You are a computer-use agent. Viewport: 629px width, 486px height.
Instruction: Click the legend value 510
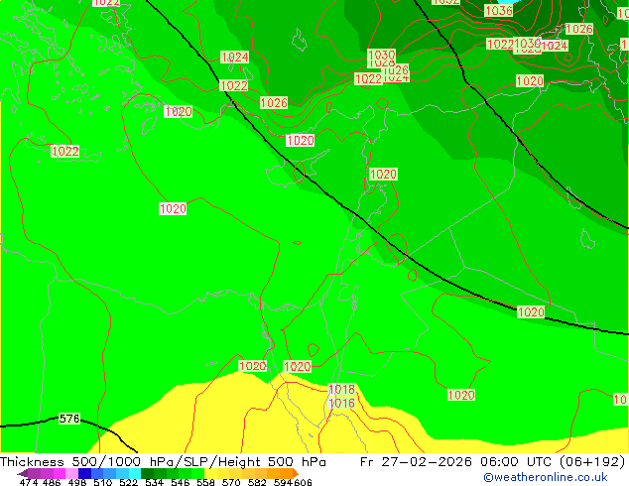click(x=103, y=482)
